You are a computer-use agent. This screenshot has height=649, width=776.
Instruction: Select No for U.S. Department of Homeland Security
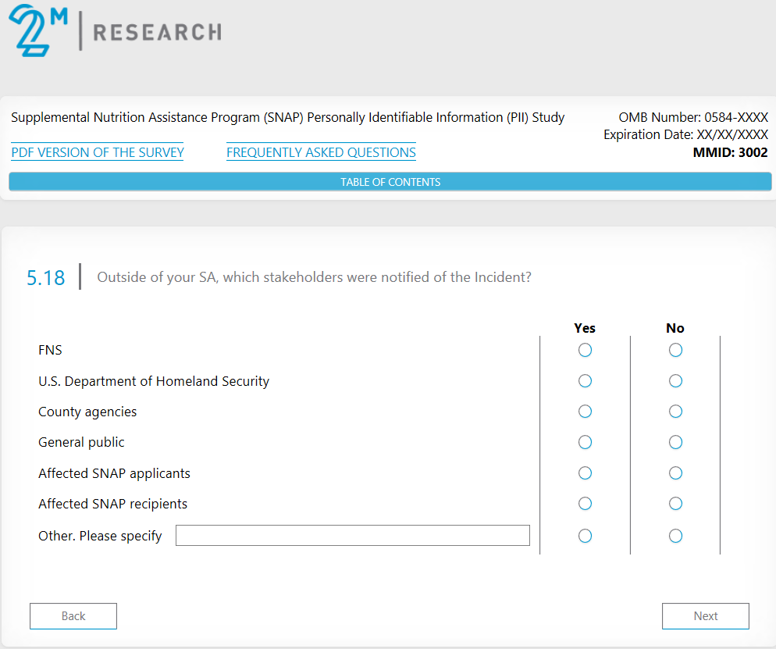675,381
